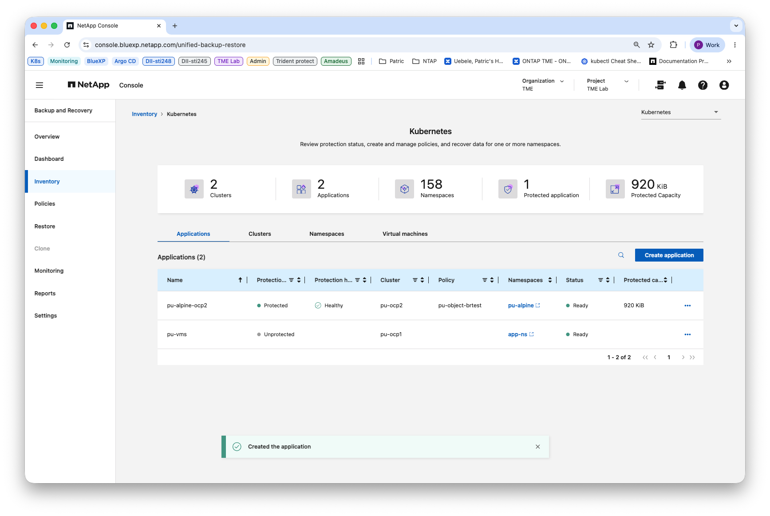The image size is (770, 516).
Task: Open the user account profile icon
Action: pos(724,85)
